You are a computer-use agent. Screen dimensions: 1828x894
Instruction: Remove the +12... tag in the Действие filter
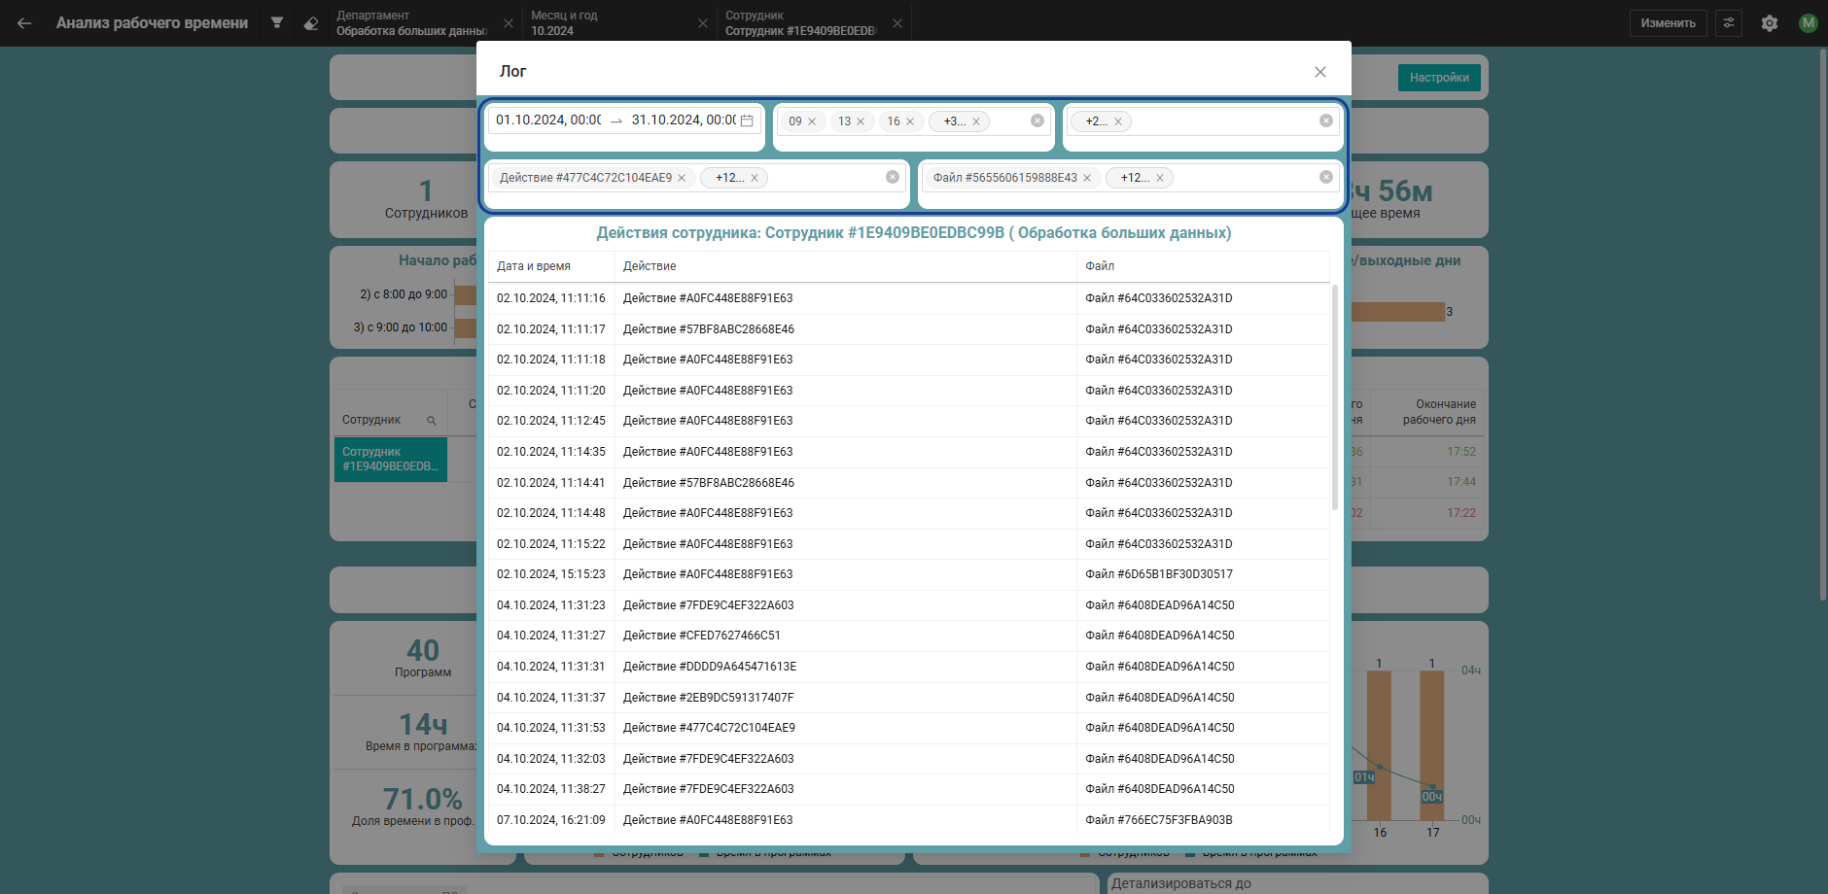(755, 178)
